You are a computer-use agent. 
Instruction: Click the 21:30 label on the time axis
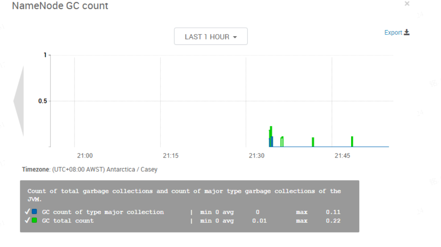256,156
